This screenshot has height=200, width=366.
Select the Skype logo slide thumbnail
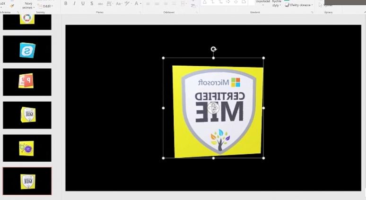tap(27, 49)
